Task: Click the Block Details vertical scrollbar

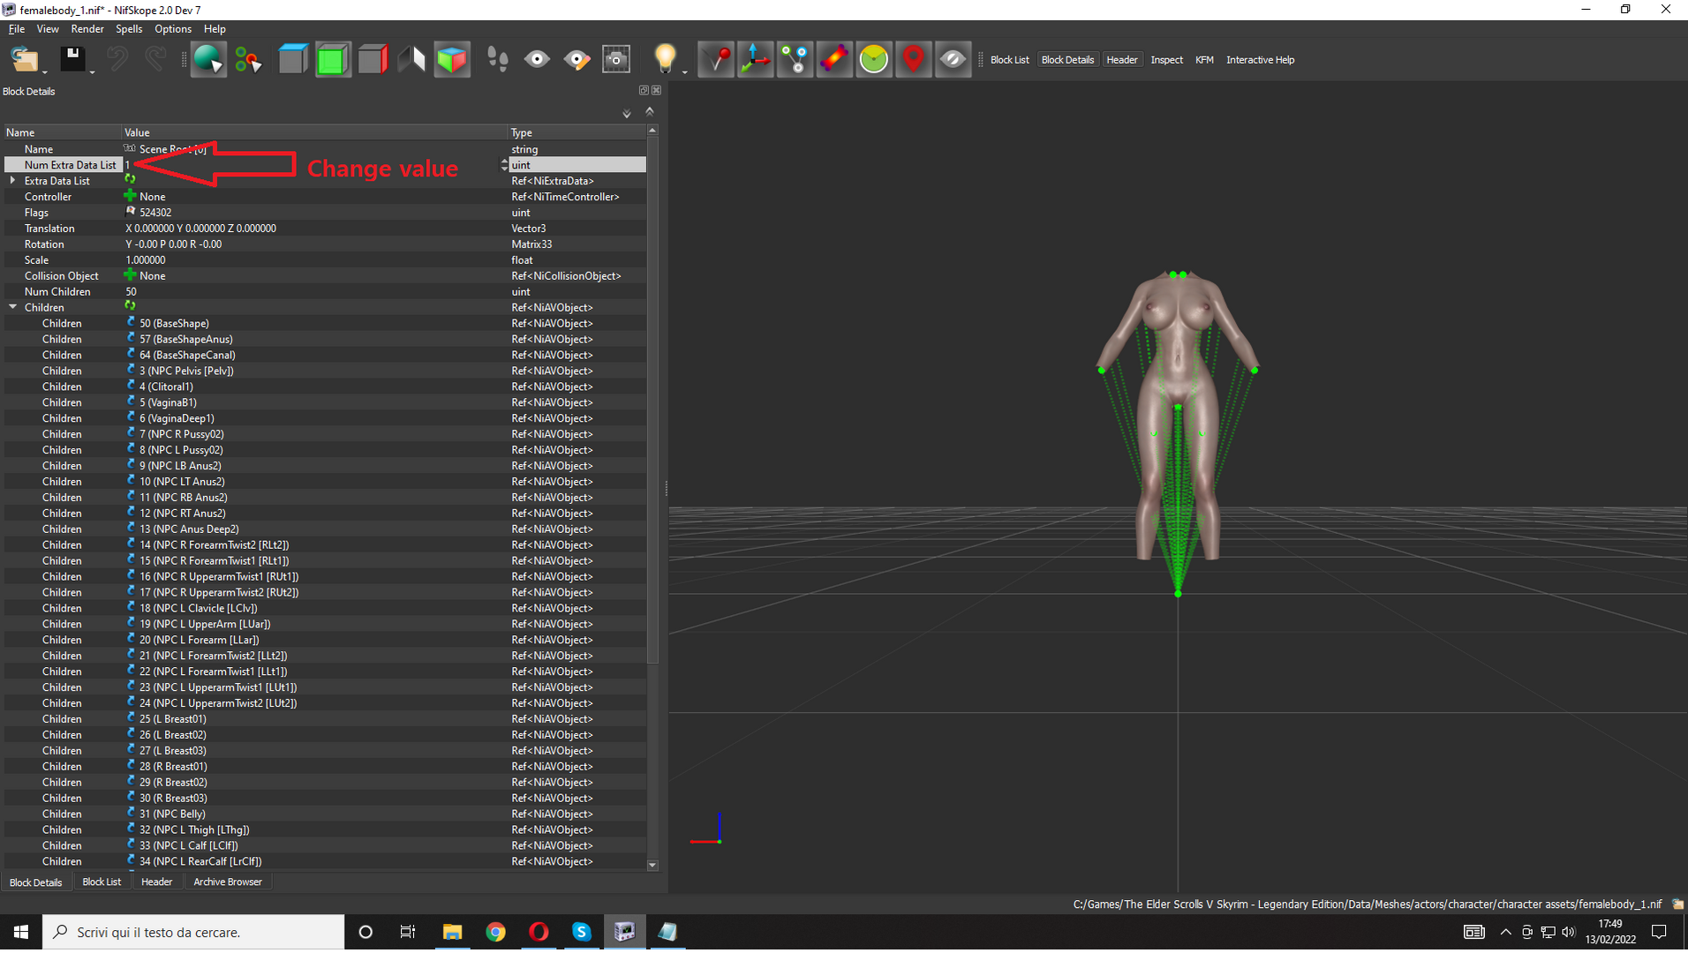Action: point(652,398)
